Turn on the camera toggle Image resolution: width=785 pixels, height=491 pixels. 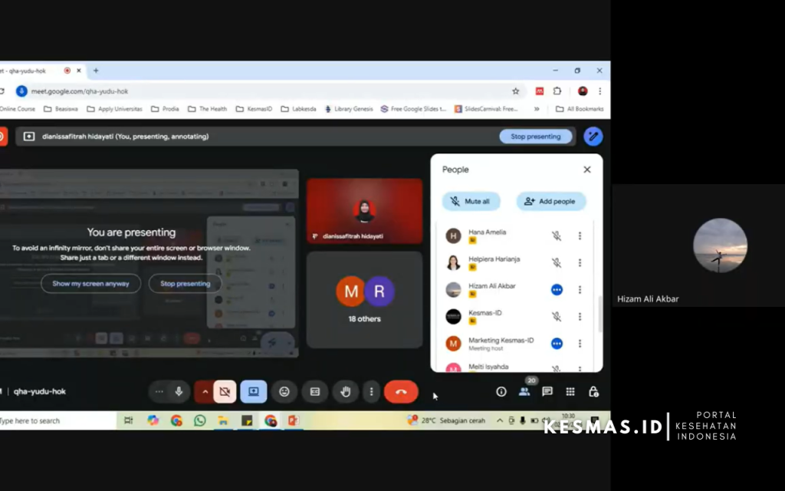225,391
